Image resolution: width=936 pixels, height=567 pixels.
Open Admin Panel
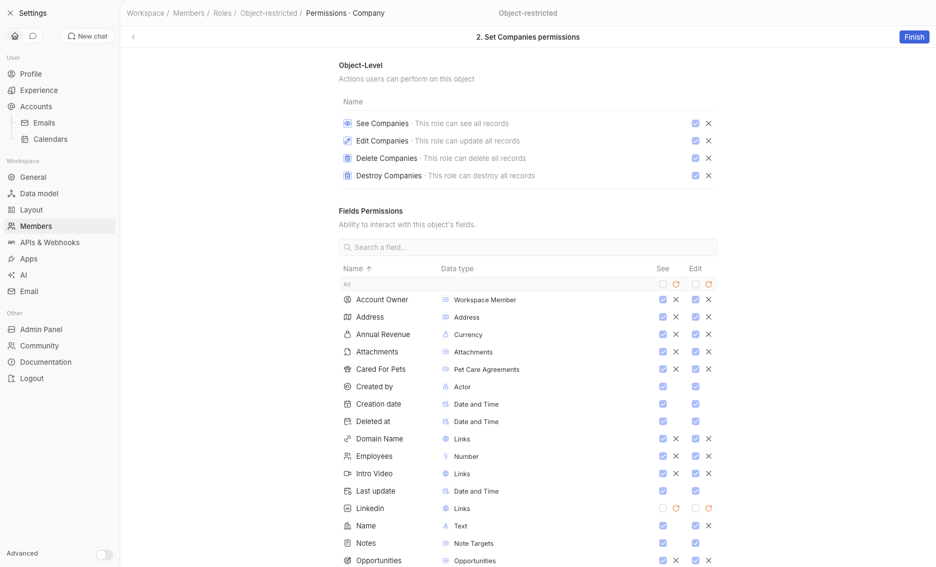60,329
